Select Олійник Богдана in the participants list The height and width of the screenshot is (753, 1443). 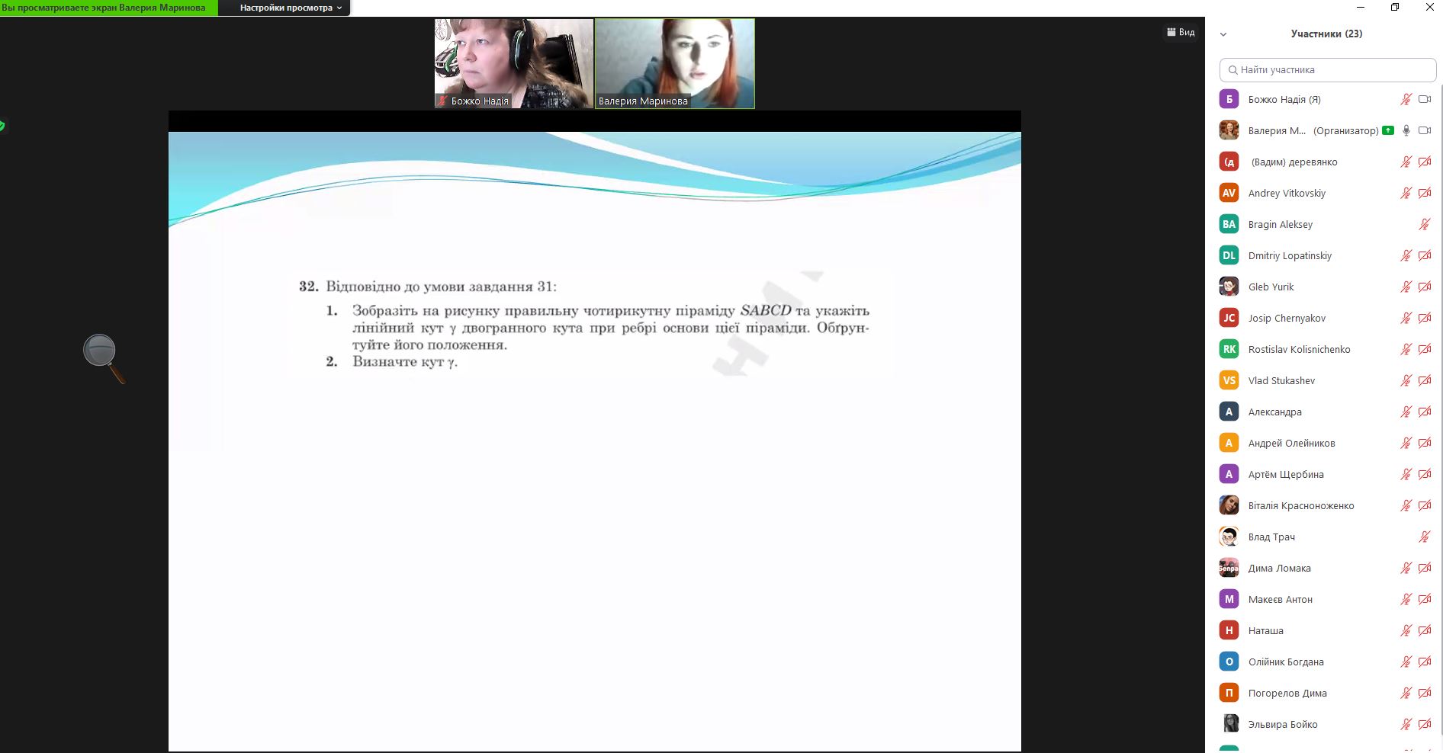pyautogui.click(x=1285, y=662)
